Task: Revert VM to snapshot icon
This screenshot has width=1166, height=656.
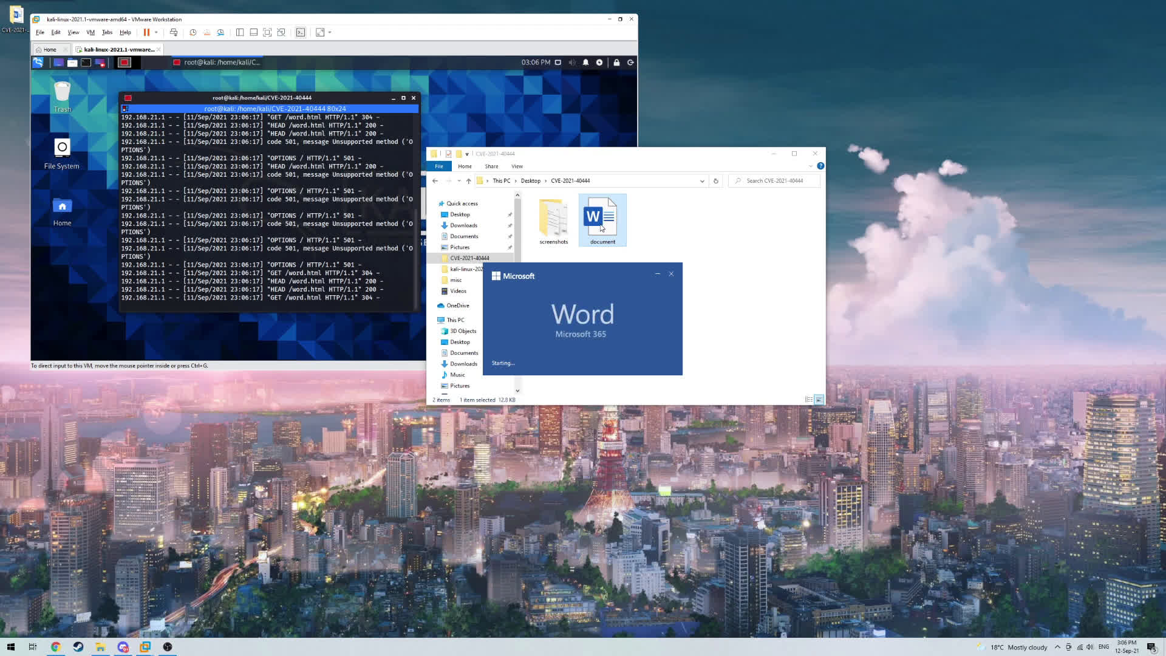Action: (x=206, y=32)
